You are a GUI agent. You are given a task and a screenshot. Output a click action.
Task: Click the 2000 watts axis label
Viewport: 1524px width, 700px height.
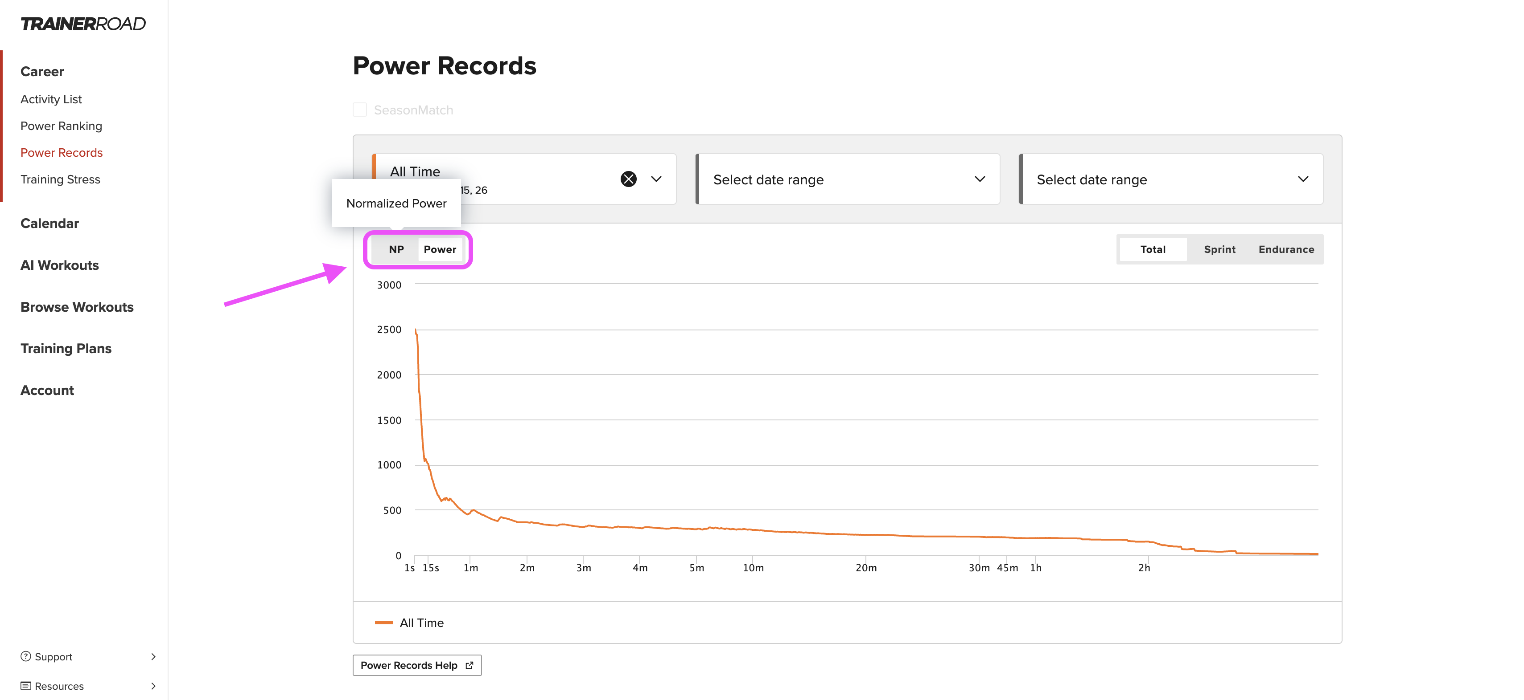pos(389,375)
